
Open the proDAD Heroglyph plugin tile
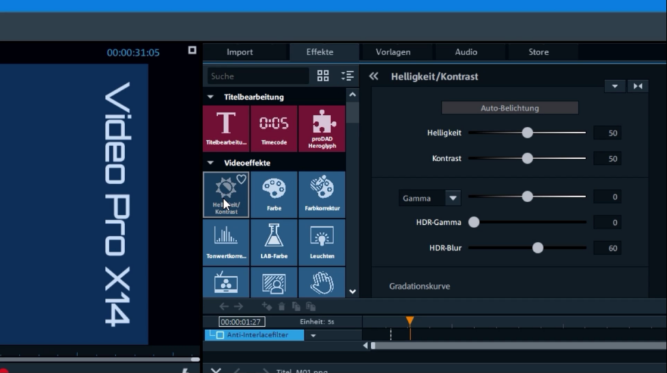322,129
